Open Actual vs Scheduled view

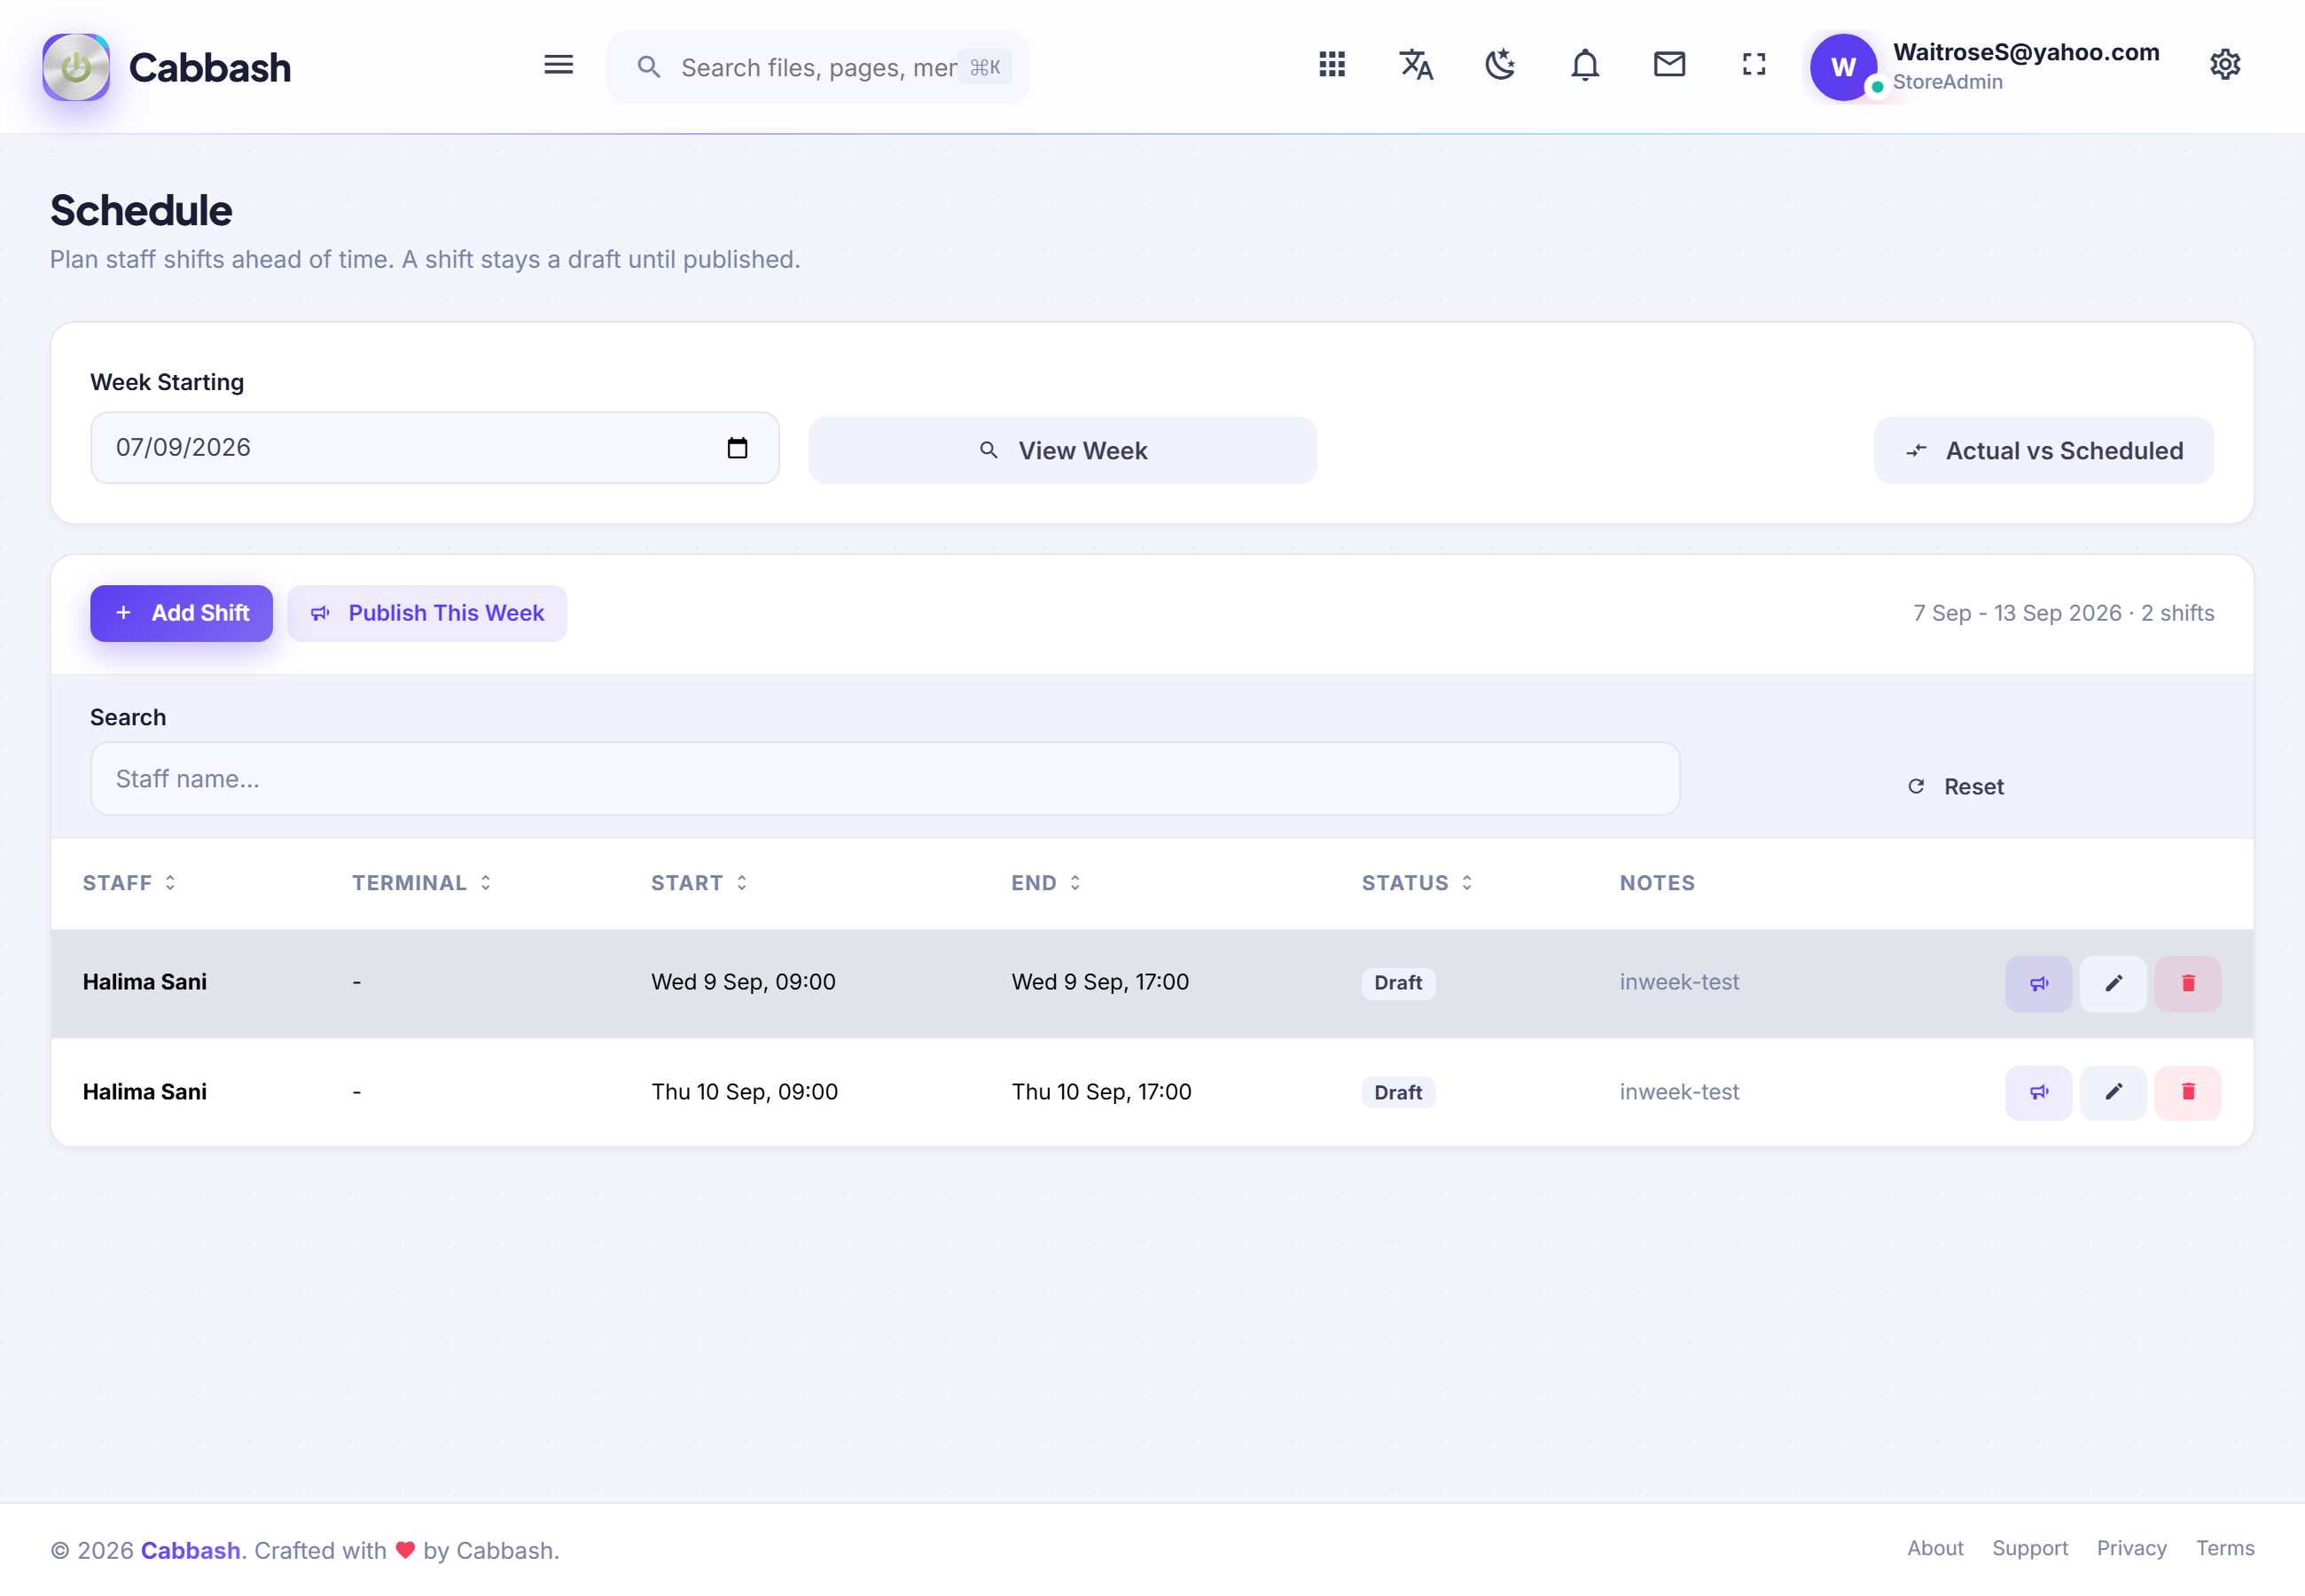[2043, 451]
